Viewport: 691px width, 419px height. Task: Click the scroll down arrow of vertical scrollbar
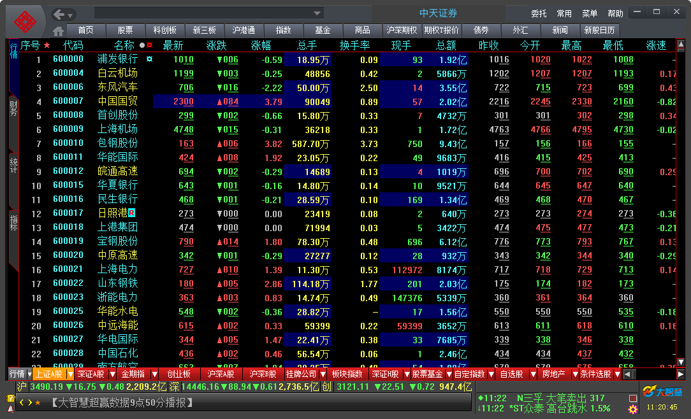coord(680,362)
